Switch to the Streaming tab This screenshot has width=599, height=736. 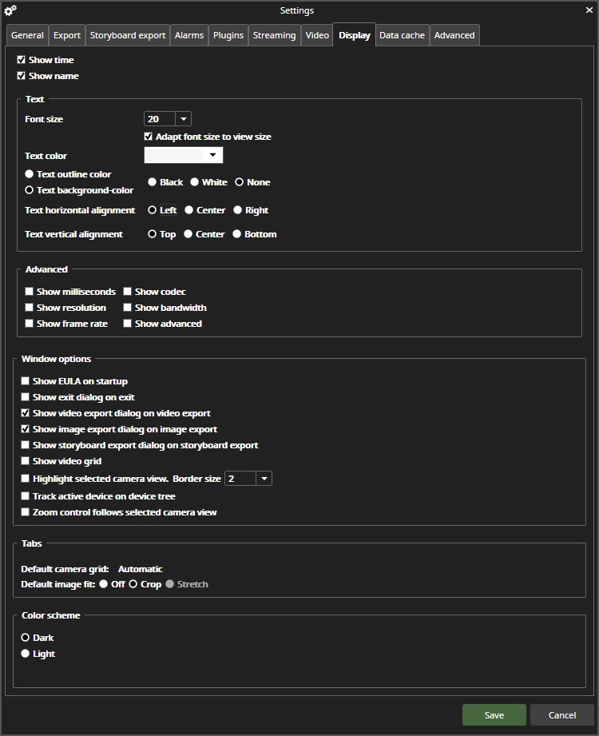pyautogui.click(x=274, y=35)
